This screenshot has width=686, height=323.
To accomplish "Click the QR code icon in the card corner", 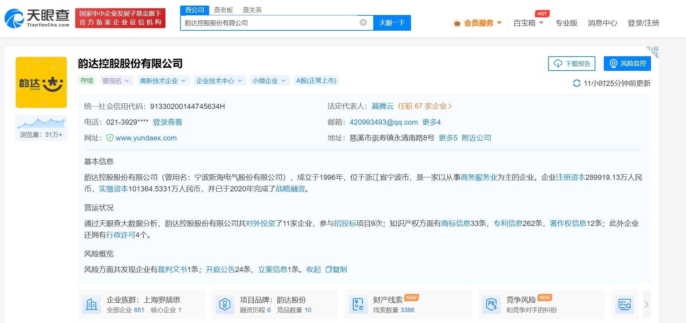I will point(653,52).
